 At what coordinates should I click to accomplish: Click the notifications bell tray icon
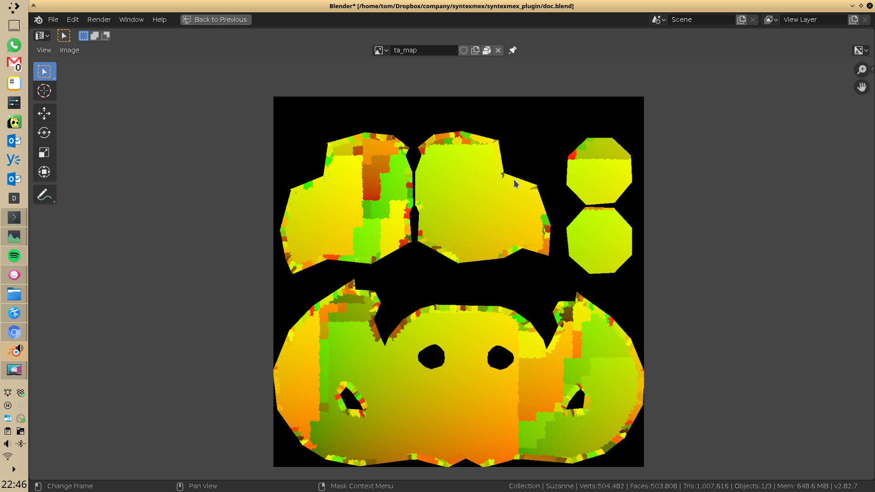[8, 393]
